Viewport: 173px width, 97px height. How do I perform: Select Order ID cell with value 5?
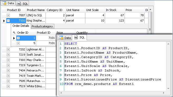(x=26, y=43)
